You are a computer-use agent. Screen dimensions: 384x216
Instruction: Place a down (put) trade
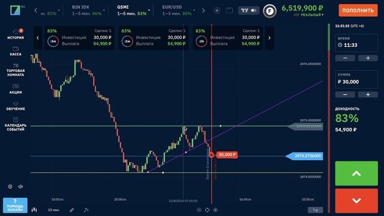(x=356, y=201)
